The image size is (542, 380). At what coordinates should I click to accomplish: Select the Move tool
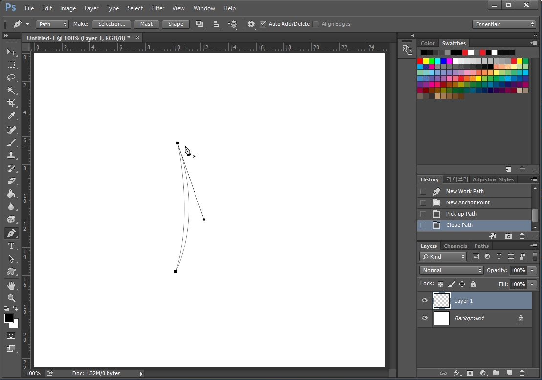[11, 52]
